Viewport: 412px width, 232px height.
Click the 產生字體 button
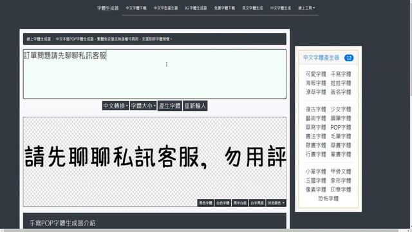[x=170, y=106]
